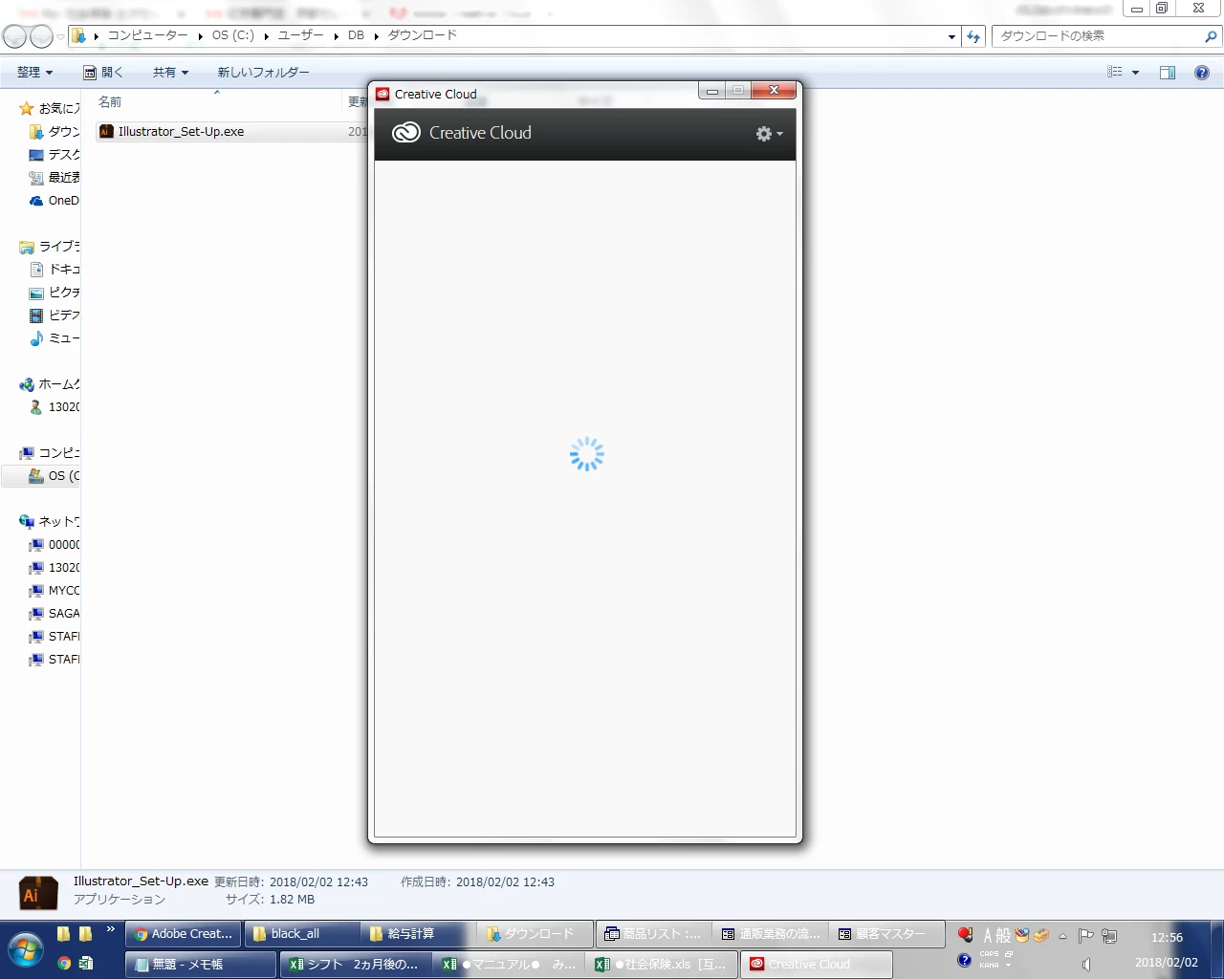Select OneDrive in the navigation pane
This screenshot has width=1224, height=979.
click(55, 200)
